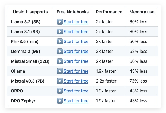Click the play icon for Mistral v0.3 (7B)
166x113 pixels.
coord(60,81)
